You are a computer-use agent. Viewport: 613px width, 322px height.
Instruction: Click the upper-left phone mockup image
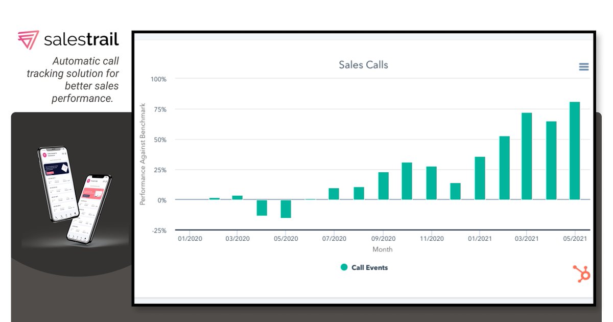[57, 183]
